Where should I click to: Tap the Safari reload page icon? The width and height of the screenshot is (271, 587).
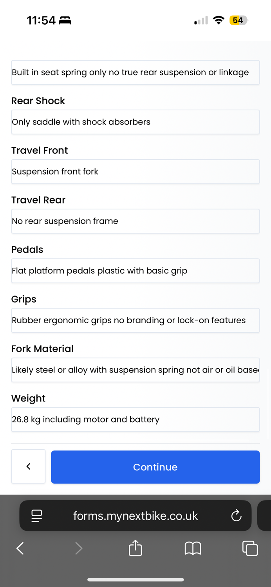[236, 515]
